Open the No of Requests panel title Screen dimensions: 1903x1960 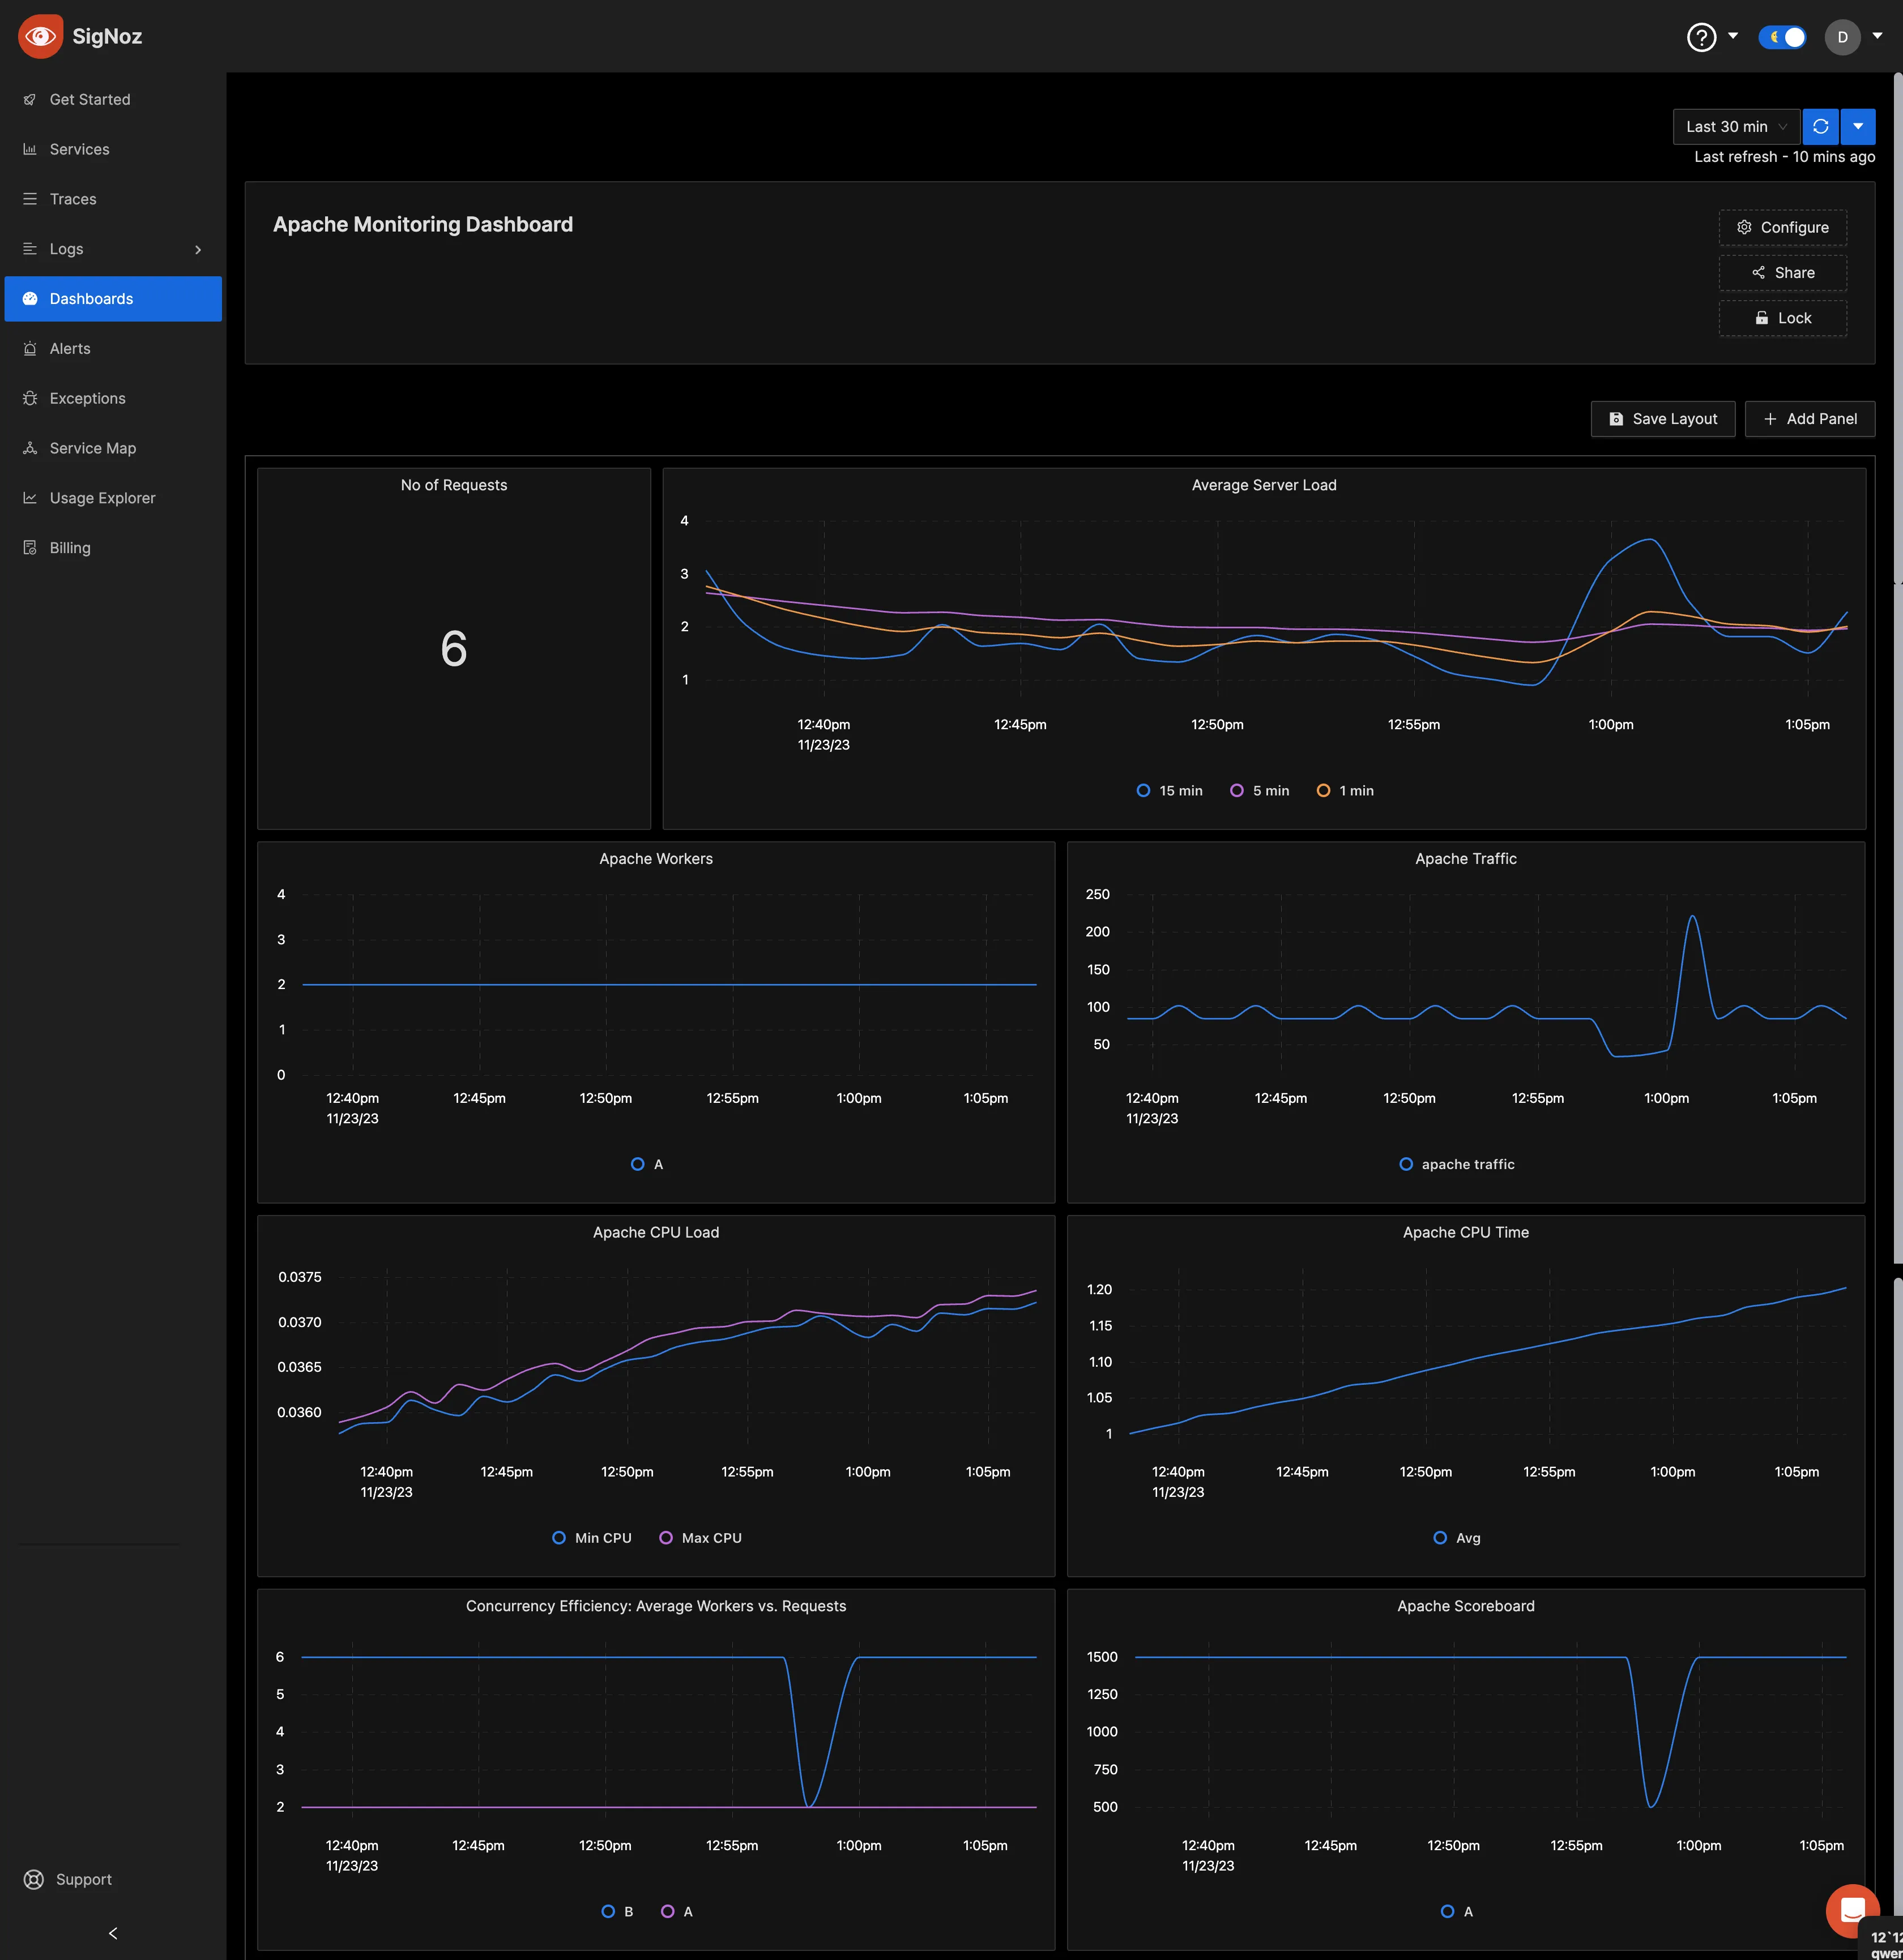(454, 486)
